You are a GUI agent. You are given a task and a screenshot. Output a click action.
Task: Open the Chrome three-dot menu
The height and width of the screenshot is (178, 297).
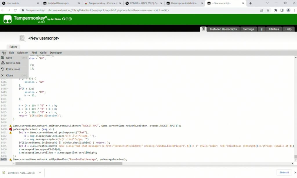pyautogui.click(x=295, y=10)
